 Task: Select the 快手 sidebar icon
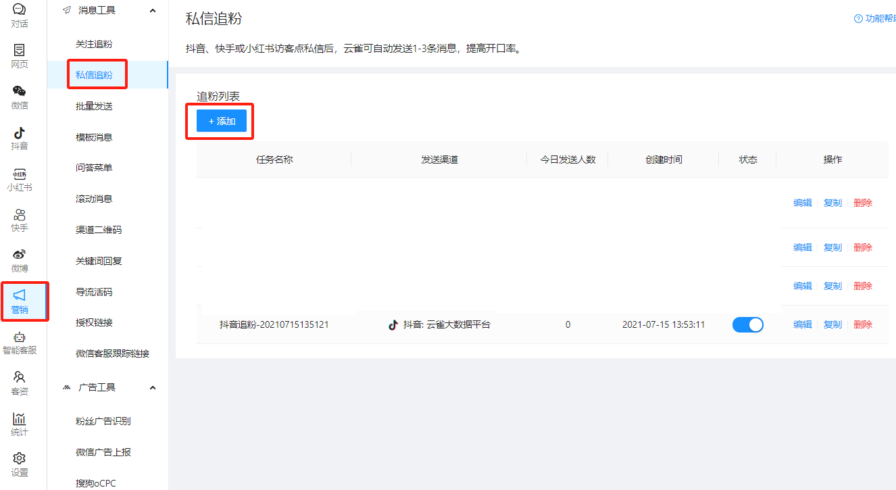[19, 219]
